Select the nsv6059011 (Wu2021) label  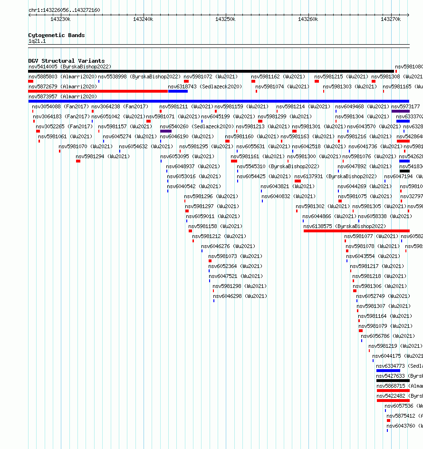tap(213, 216)
